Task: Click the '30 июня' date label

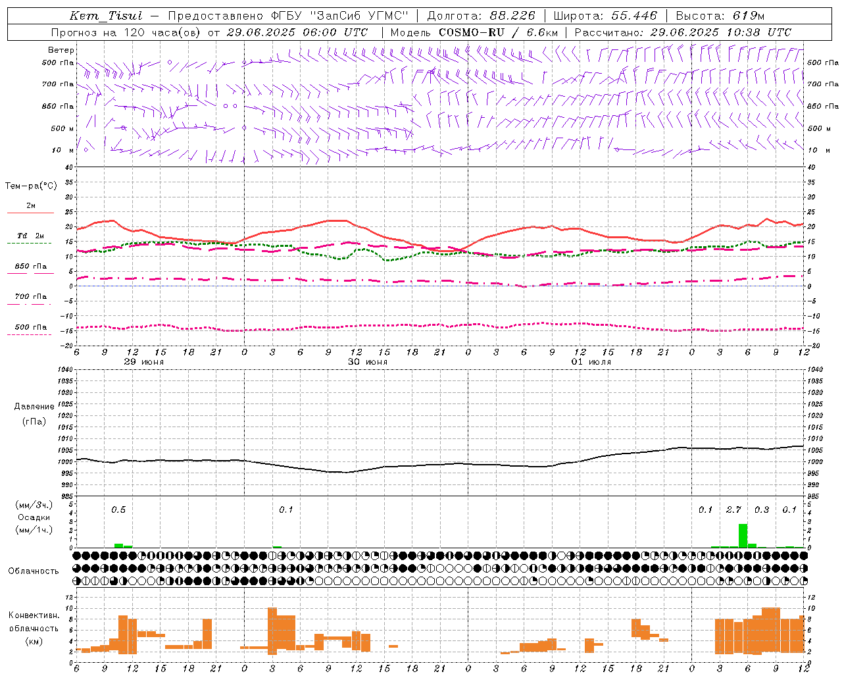Action: tap(368, 362)
